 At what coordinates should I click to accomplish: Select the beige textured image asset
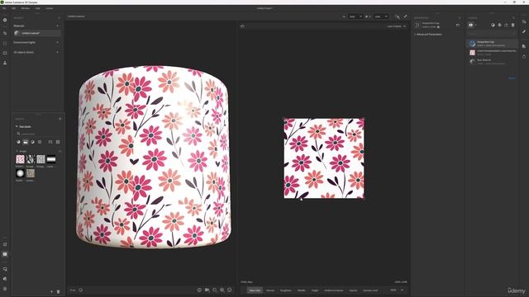(x=31, y=173)
